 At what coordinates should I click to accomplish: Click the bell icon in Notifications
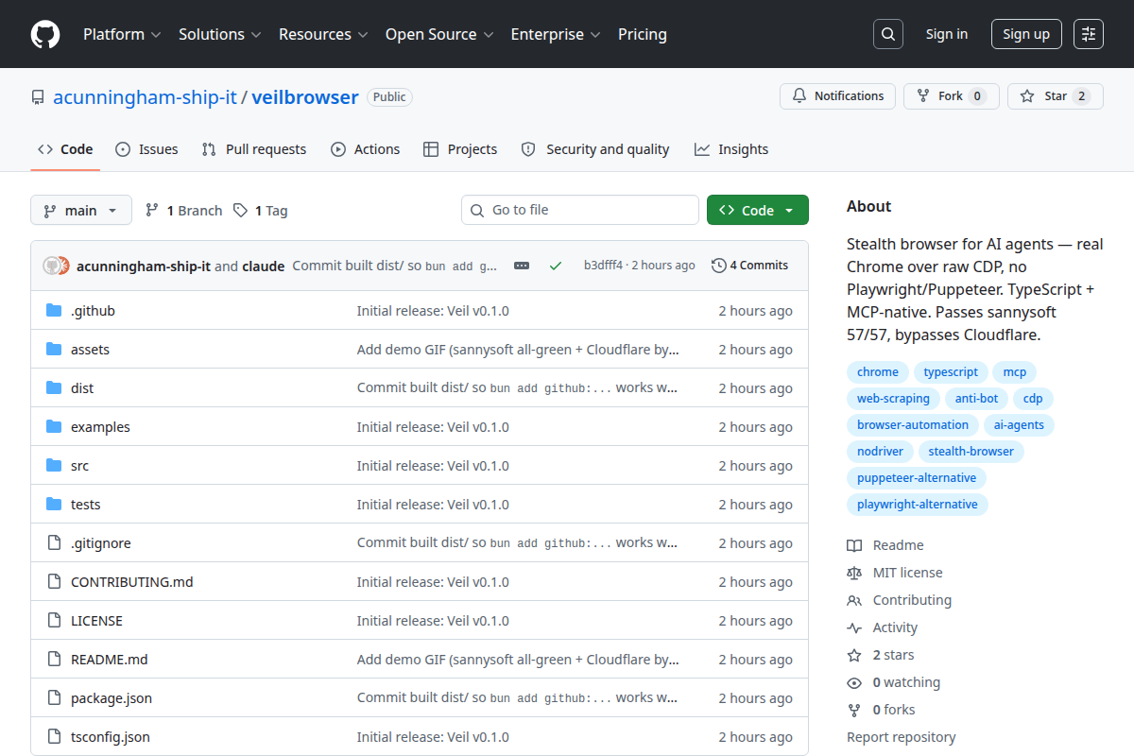tap(799, 96)
